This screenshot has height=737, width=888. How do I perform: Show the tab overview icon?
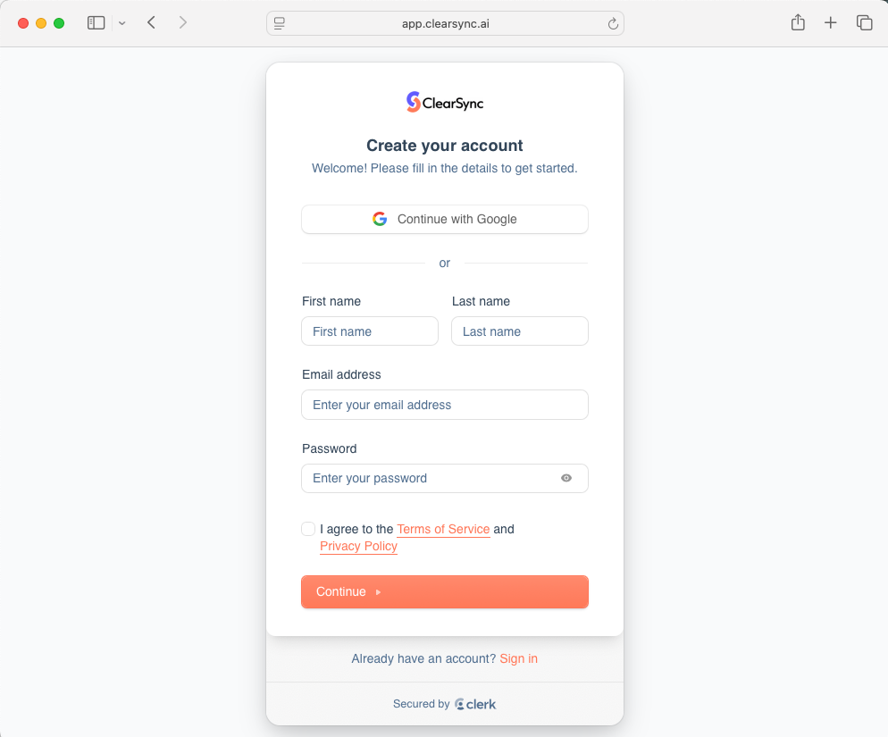(864, 23)
